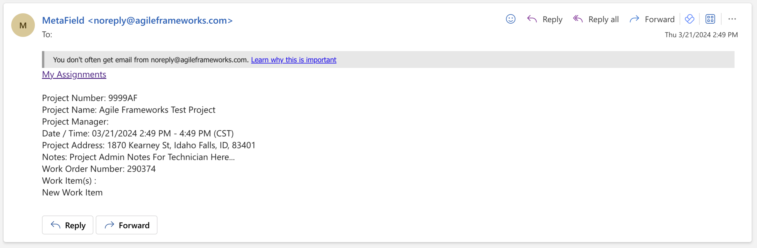The width and height of the screenshot is (757, 248).
Task: Click Forward in the top message toolbar
Action: (652, 20)
